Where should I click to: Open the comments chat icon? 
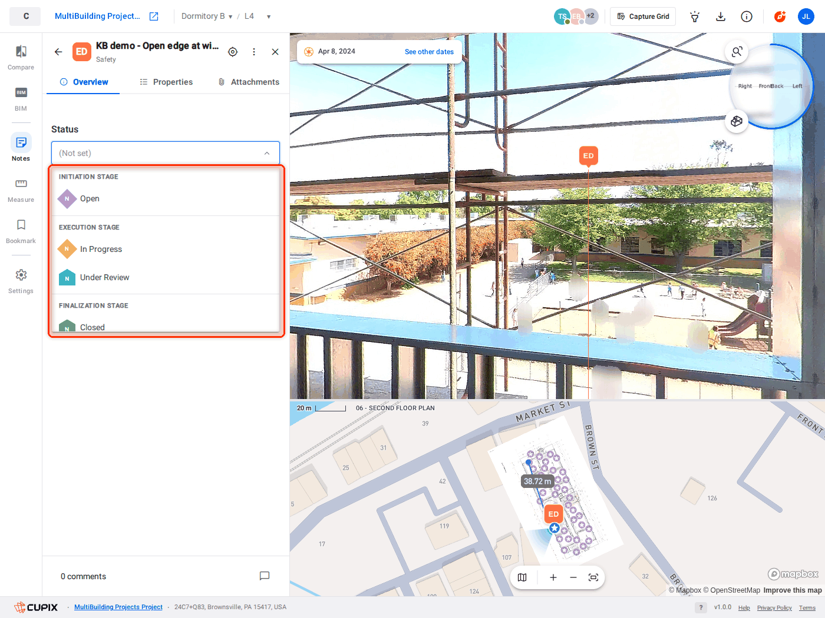point(265,576)
